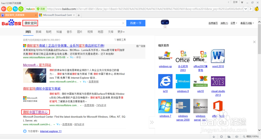Click the vertical scrollbar thumb
The height and width of the screenshot is (139, 261).
[259, 39]
